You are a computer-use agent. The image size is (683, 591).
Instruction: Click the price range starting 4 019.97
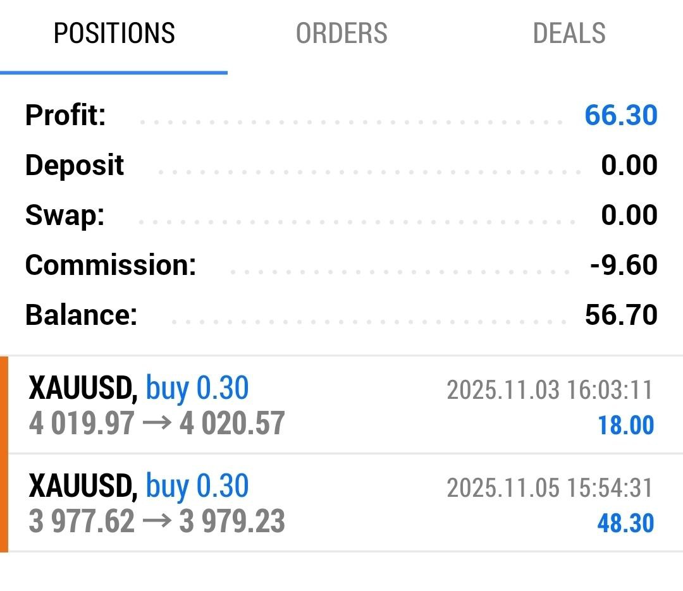(x=157, y=423)
